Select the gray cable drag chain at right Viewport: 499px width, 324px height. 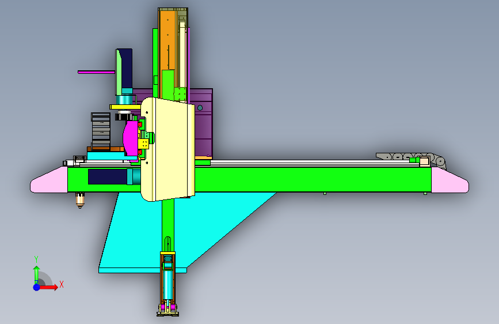(x=411, y=160)
